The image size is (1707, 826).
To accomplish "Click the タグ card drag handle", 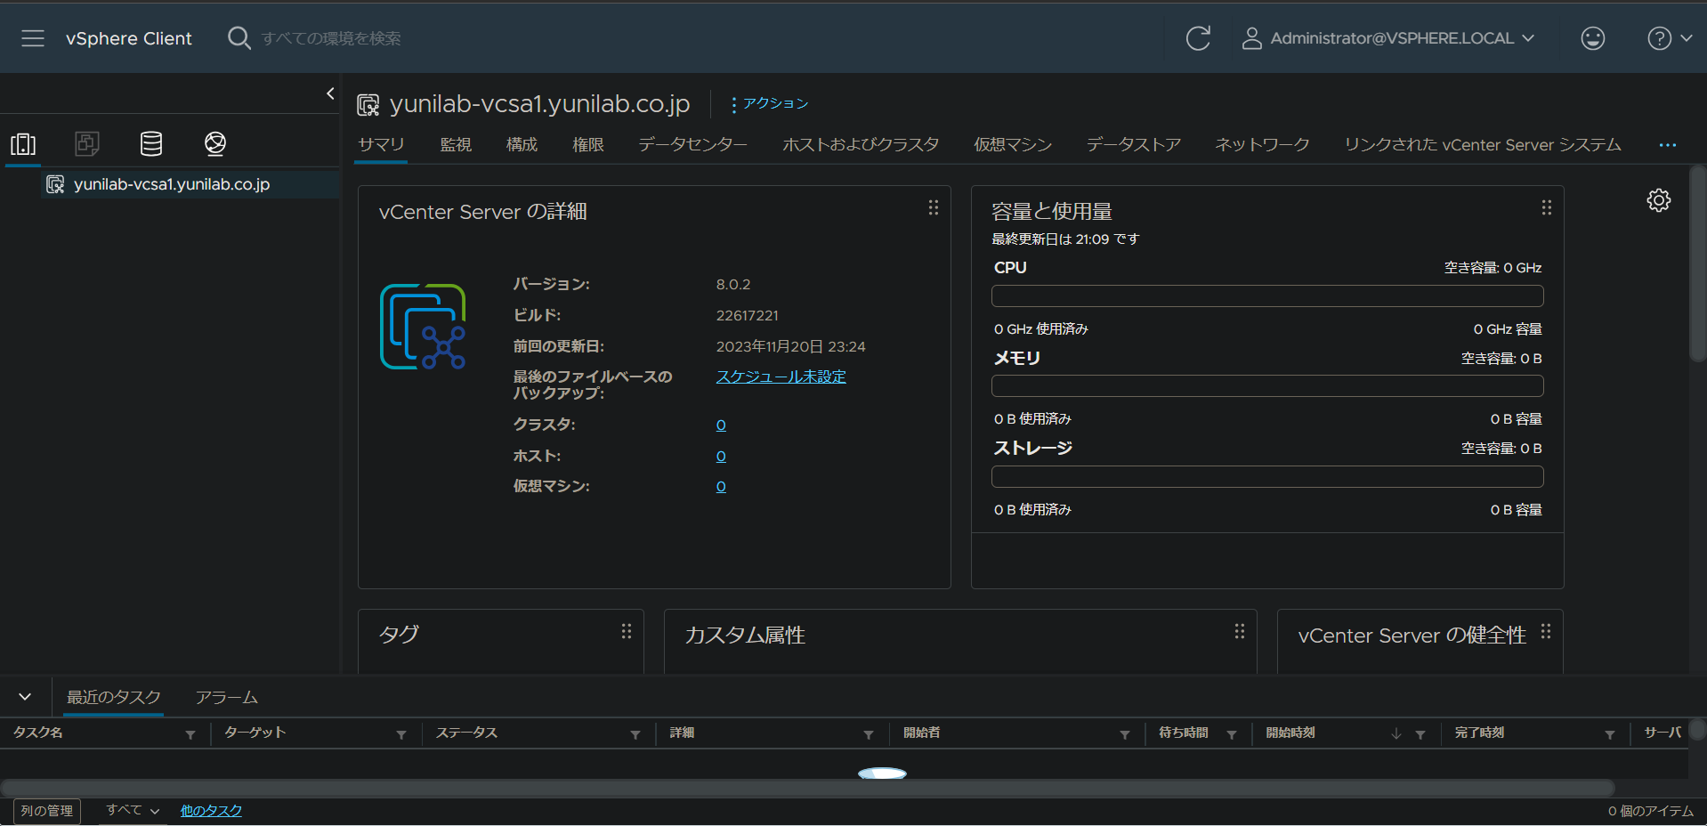I will coord(627,631).
